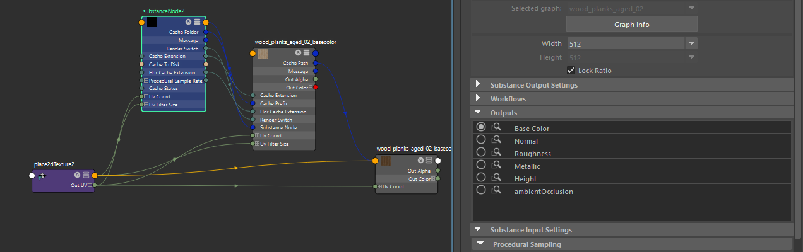
Task: Expand the Workflows section
Action: [x=477, y=99]
